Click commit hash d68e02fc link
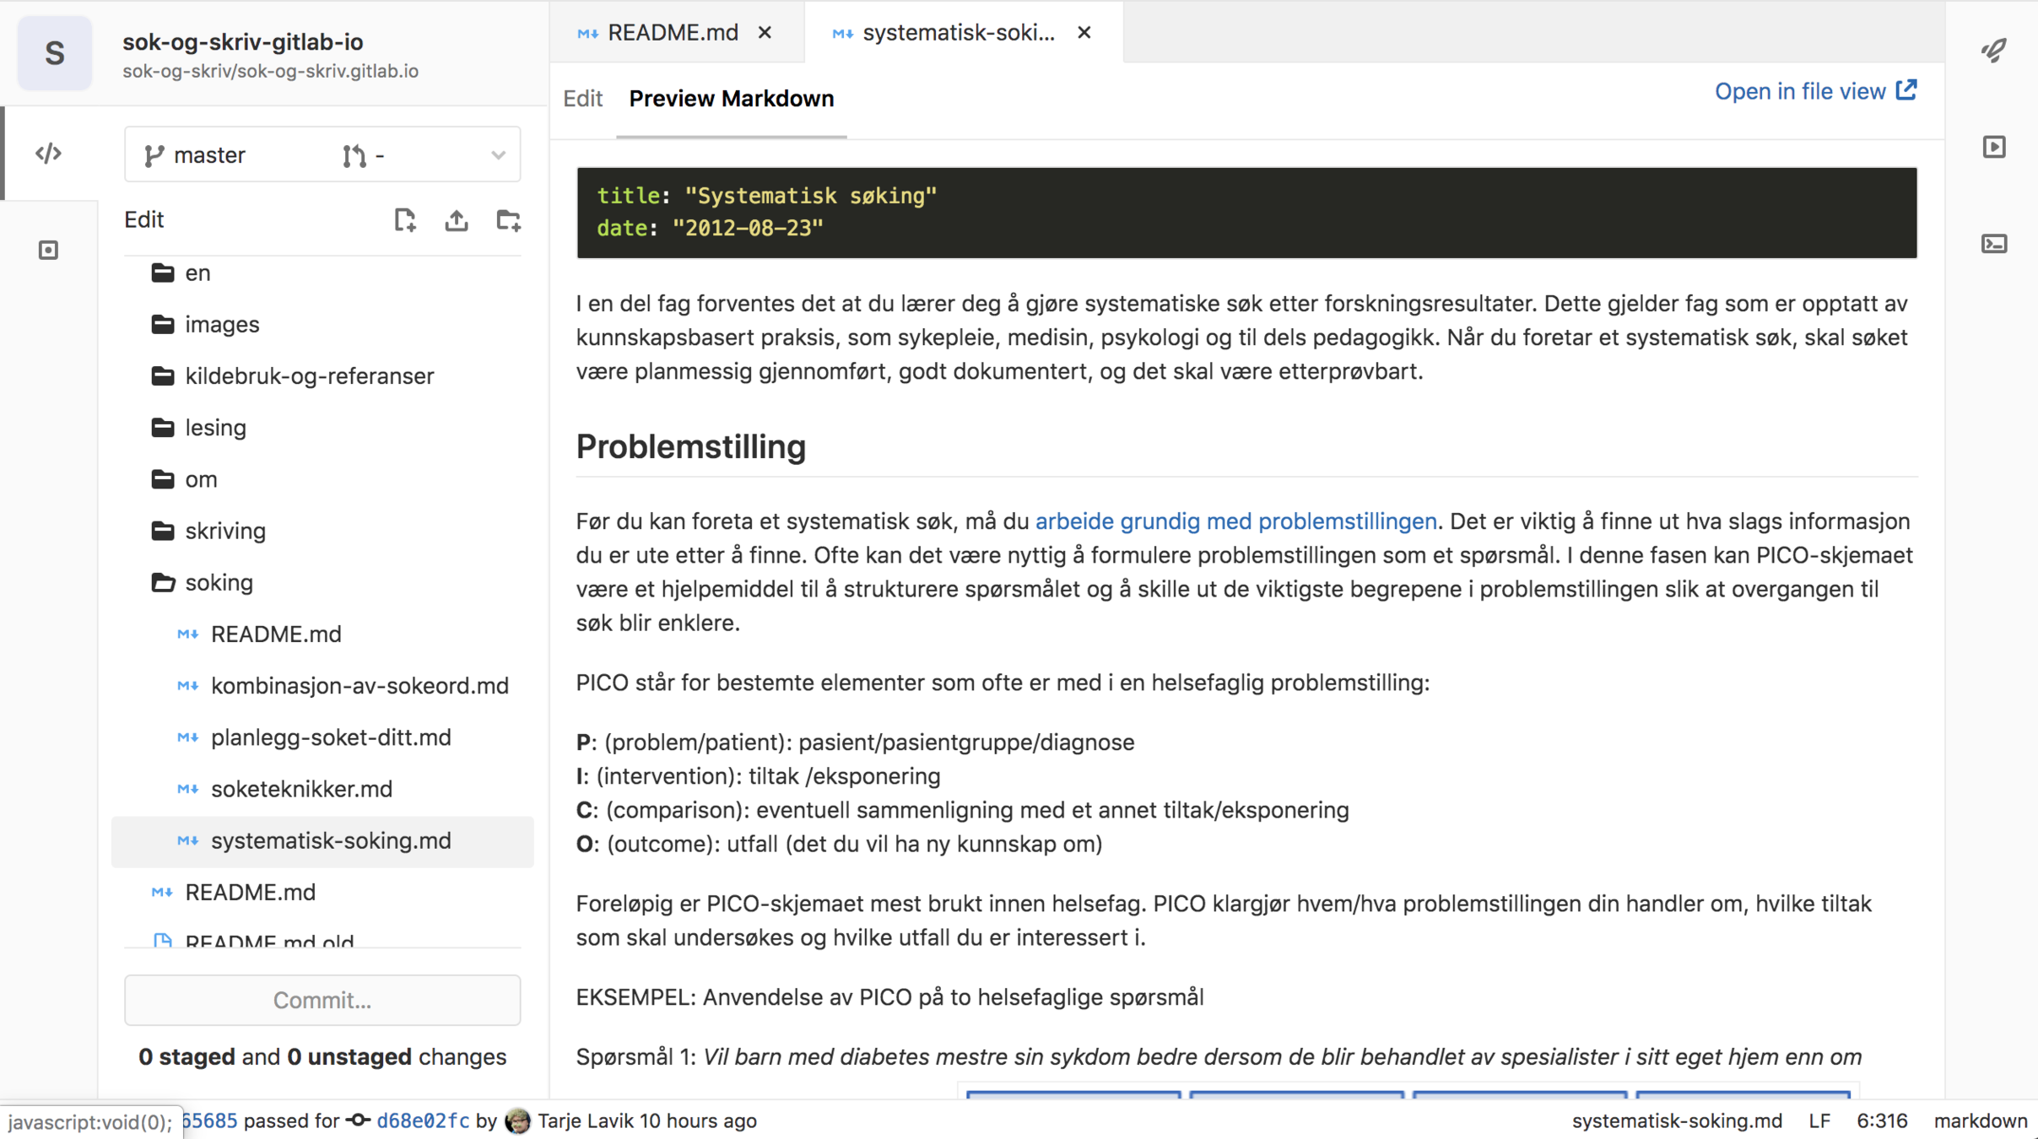2038x1139 pixels. pyautogui.click(x=422, y=1121)
